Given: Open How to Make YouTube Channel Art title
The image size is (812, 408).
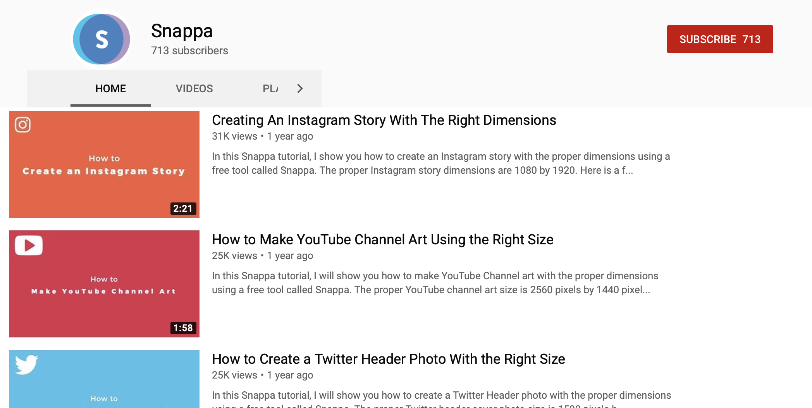Looking at the screenshot, I should [x=382, y=240].
